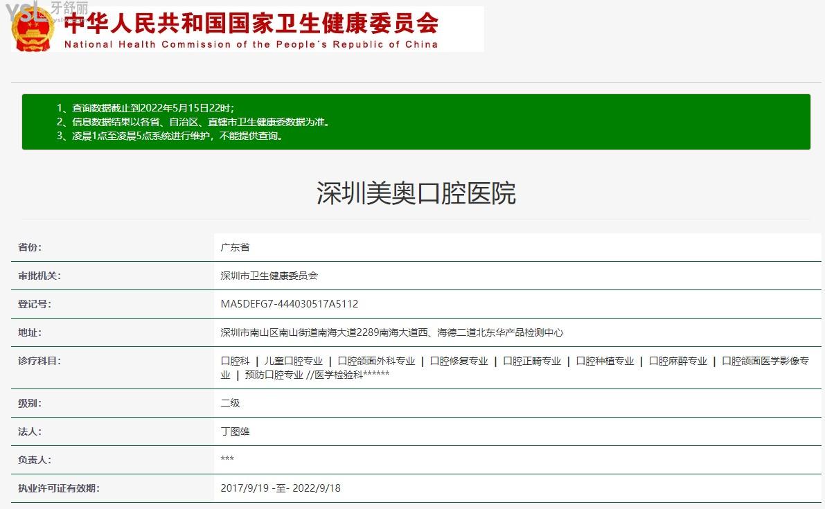Click the department 儿童口腔专业
This screenshot has height=509, width=825.
coord(293,361)
